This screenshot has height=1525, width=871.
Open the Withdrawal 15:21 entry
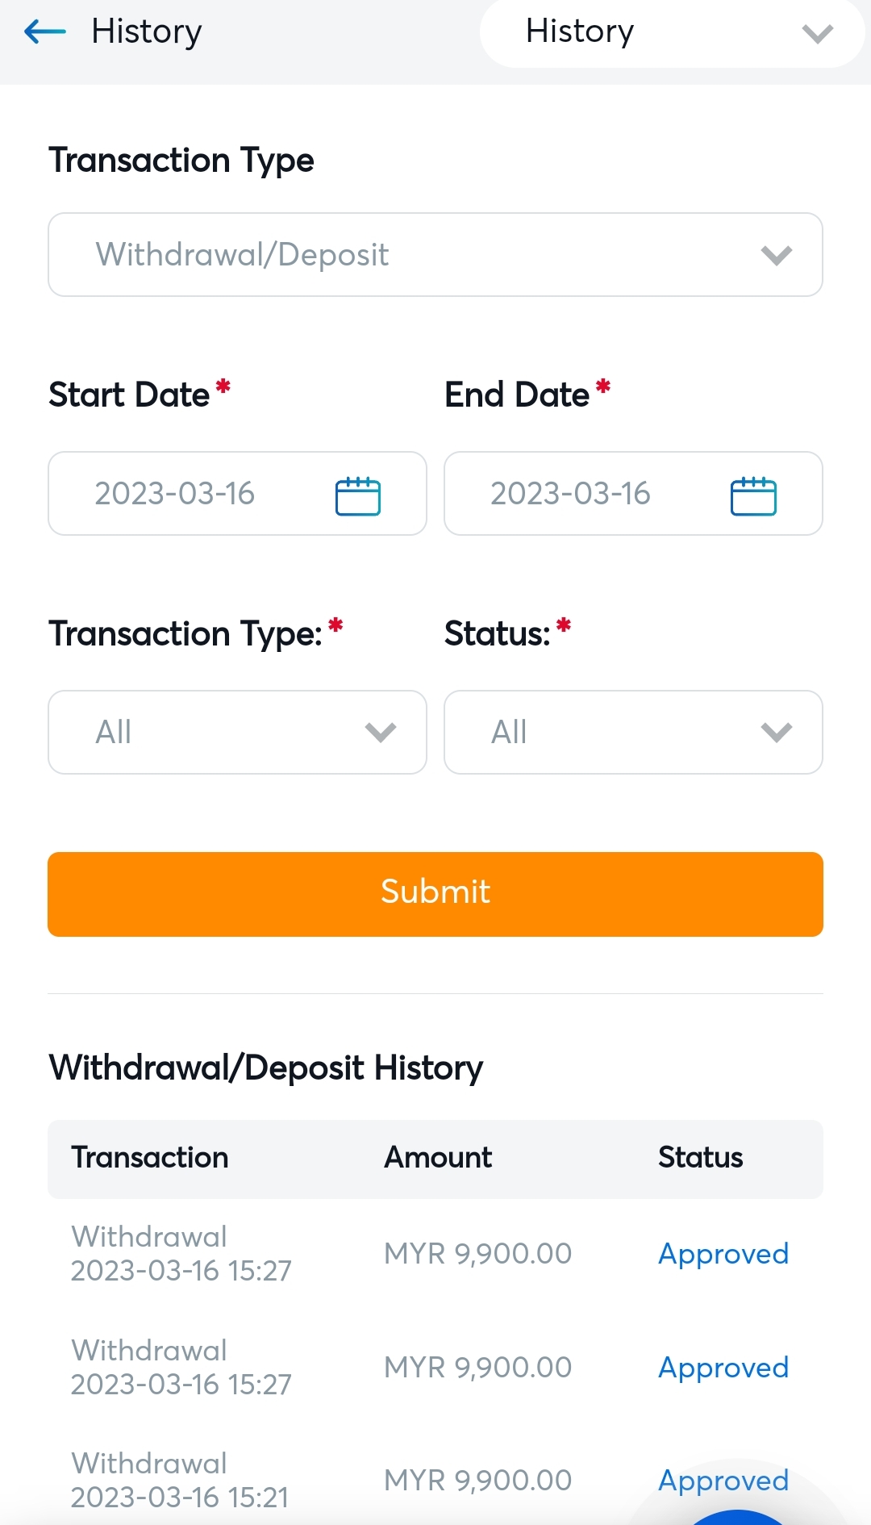(180, 1481)
